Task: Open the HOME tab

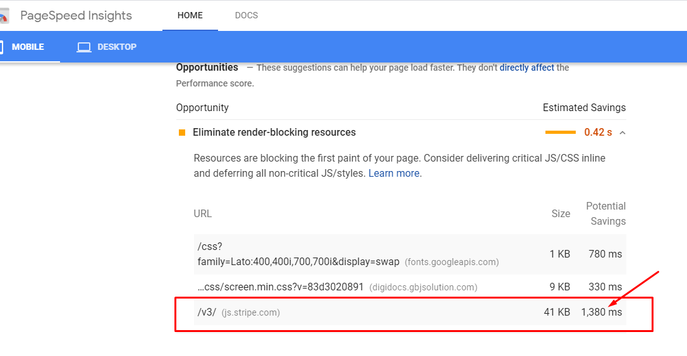Action: point(190,15)
